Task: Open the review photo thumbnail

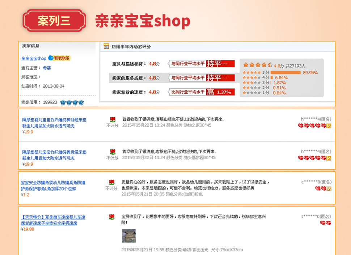Action: (x=129, y=236)
